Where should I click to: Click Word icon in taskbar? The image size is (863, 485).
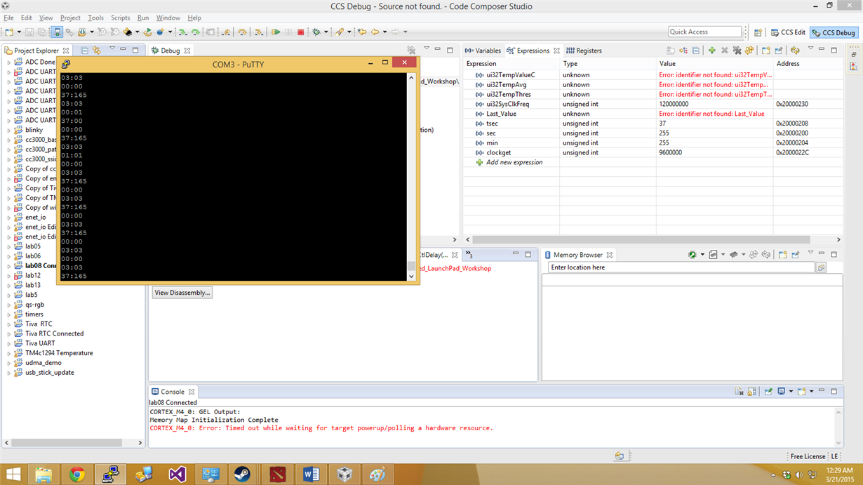pos(311,474)
